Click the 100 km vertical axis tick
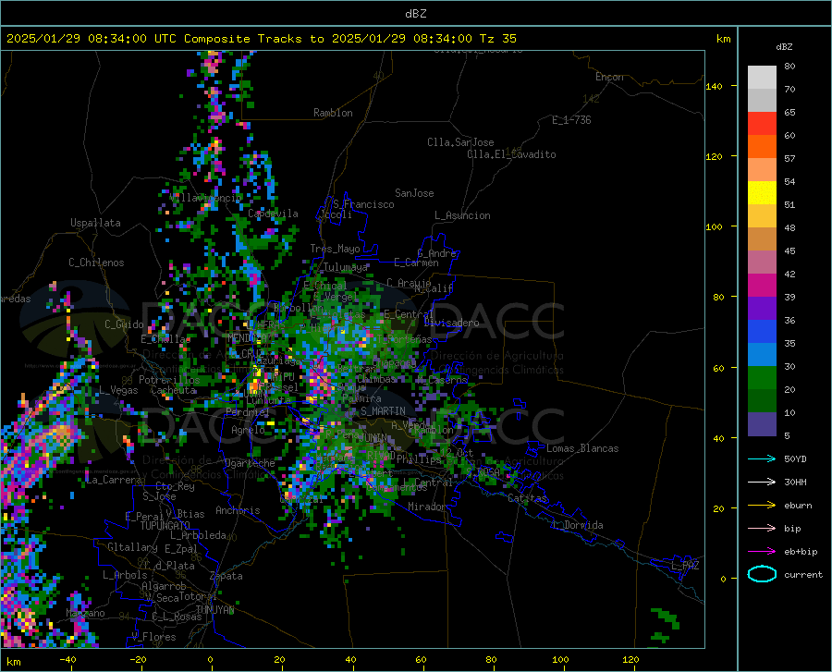The height and width of the screenshot is (672, 832). (x=715, y=226)
